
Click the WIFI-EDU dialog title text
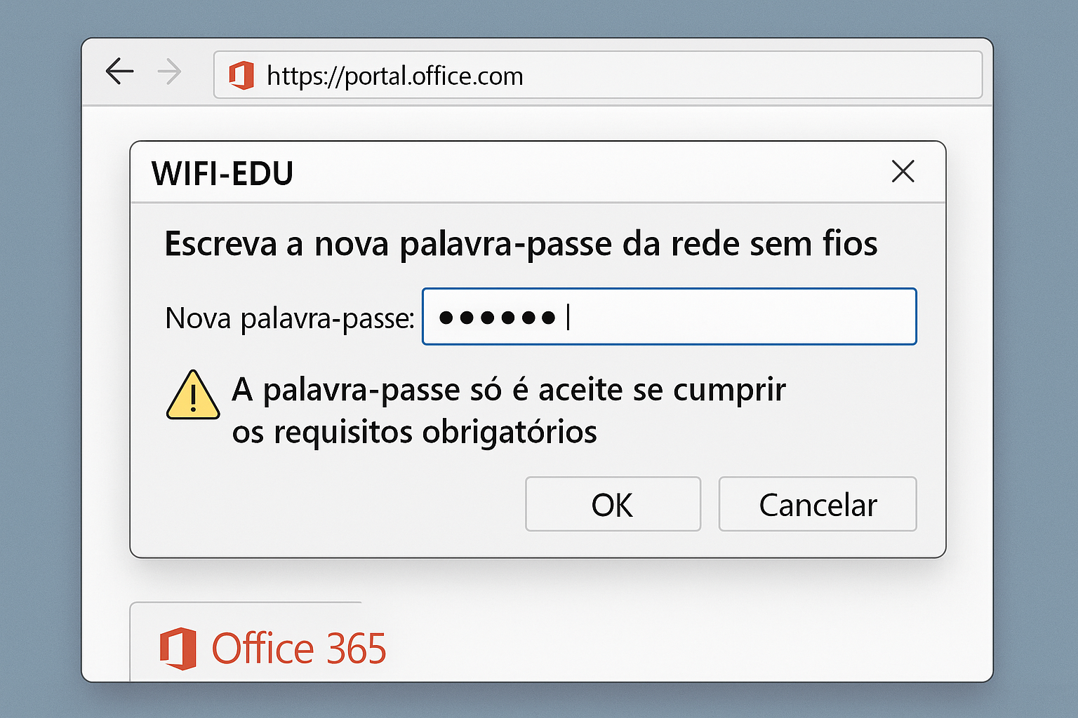(x=222, y=173)
